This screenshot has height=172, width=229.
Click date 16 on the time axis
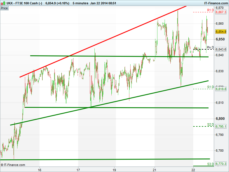[x=40, y=170]
